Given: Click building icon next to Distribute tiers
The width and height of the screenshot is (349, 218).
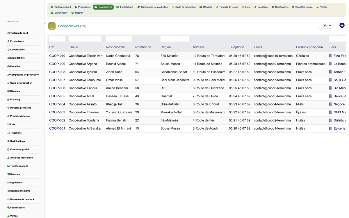Looking at the screenshot, I should 330,120.
